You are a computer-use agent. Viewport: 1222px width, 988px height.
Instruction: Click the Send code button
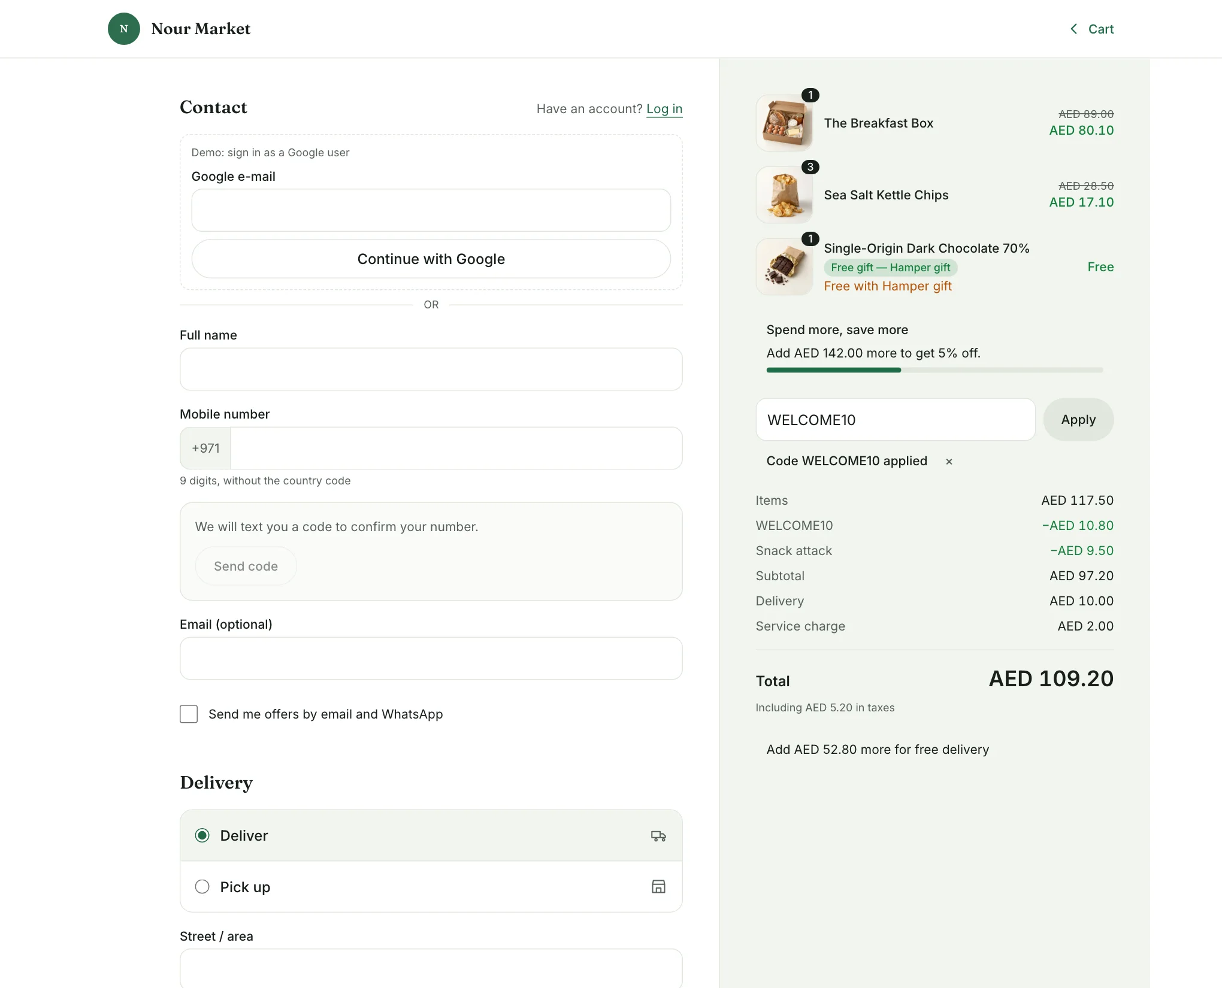click(x=246, y=566)
